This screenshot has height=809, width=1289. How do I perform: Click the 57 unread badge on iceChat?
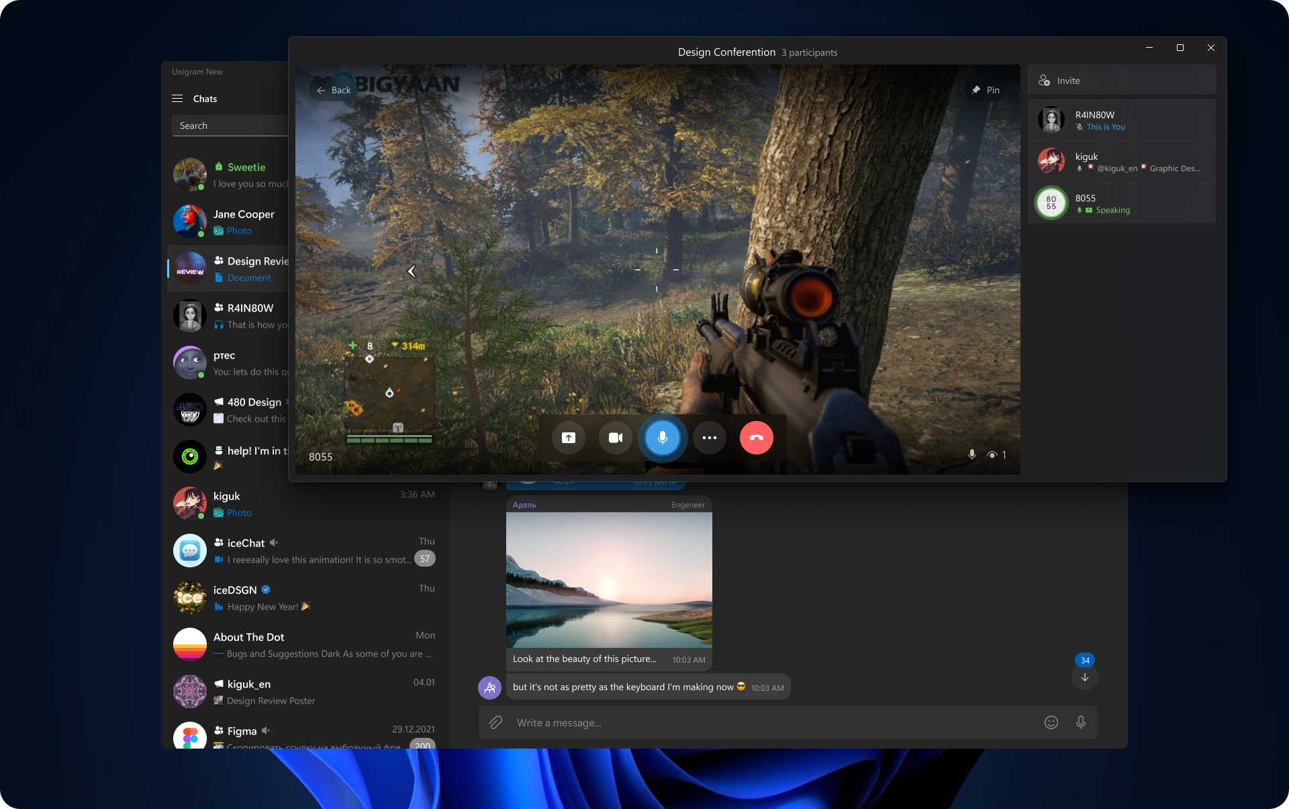click(425, 559)
